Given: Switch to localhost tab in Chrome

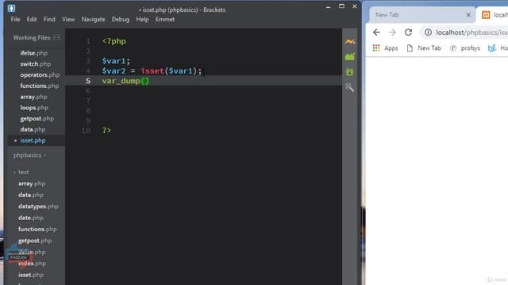Looking at the screenshot, I should tap(493, 15).
